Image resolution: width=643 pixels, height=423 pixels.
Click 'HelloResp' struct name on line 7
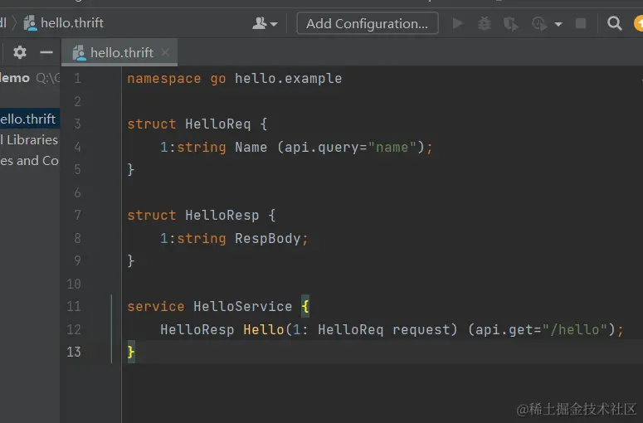(222, 215)
